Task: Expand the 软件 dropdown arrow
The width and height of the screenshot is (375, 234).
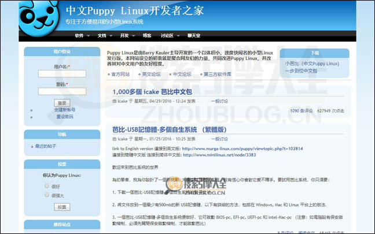Action: point(88,36)
